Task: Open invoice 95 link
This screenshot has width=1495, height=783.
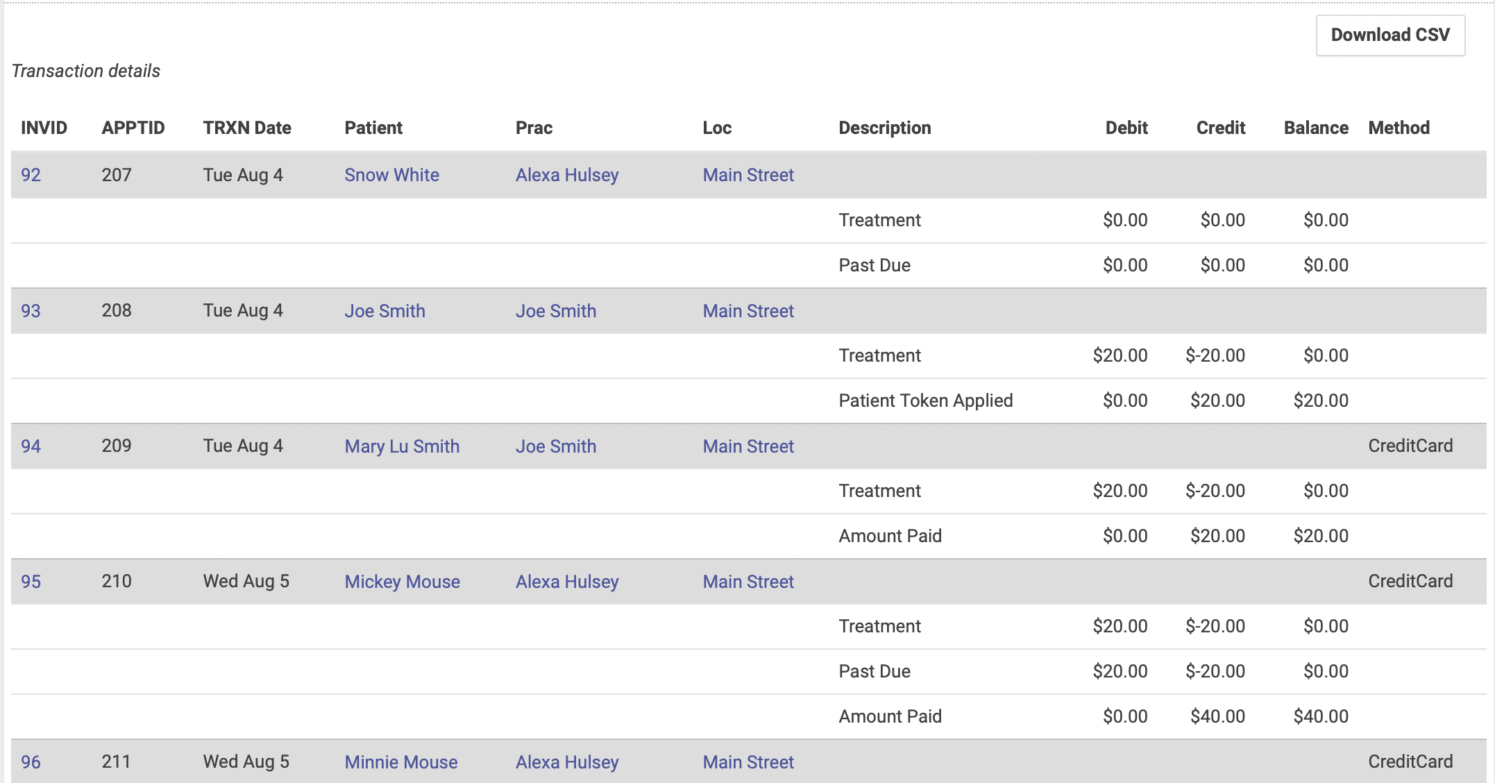Action: point(31,582)
